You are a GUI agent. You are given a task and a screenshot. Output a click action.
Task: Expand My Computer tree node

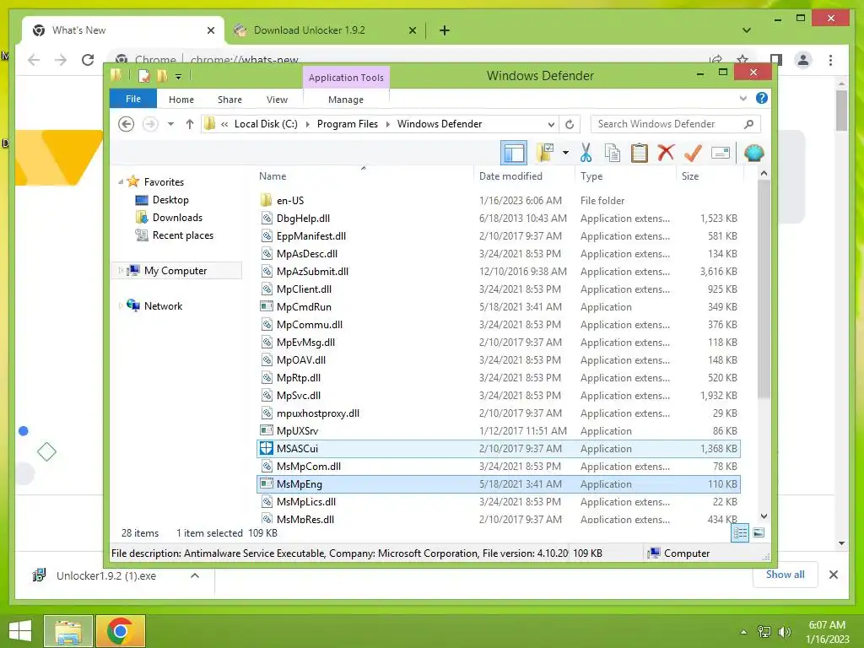pyautogui.click(x=121, y=271)
